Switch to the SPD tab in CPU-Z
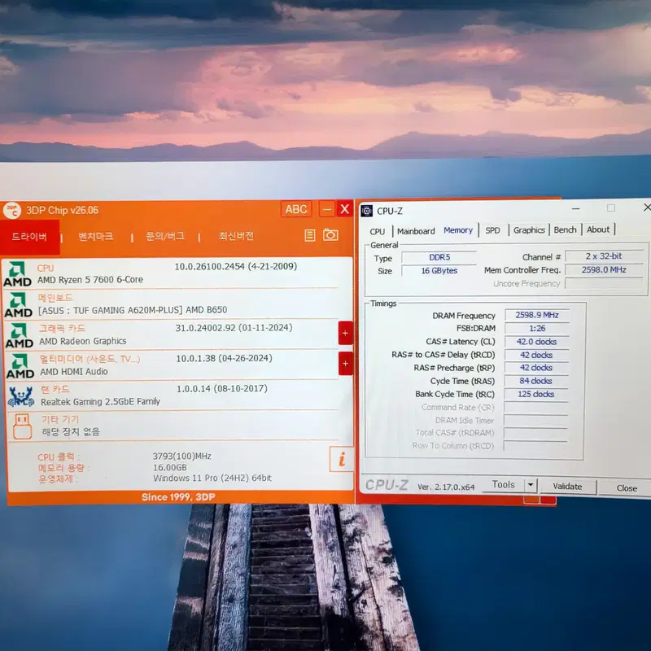651x651 pixels. (x=493, y=230)
